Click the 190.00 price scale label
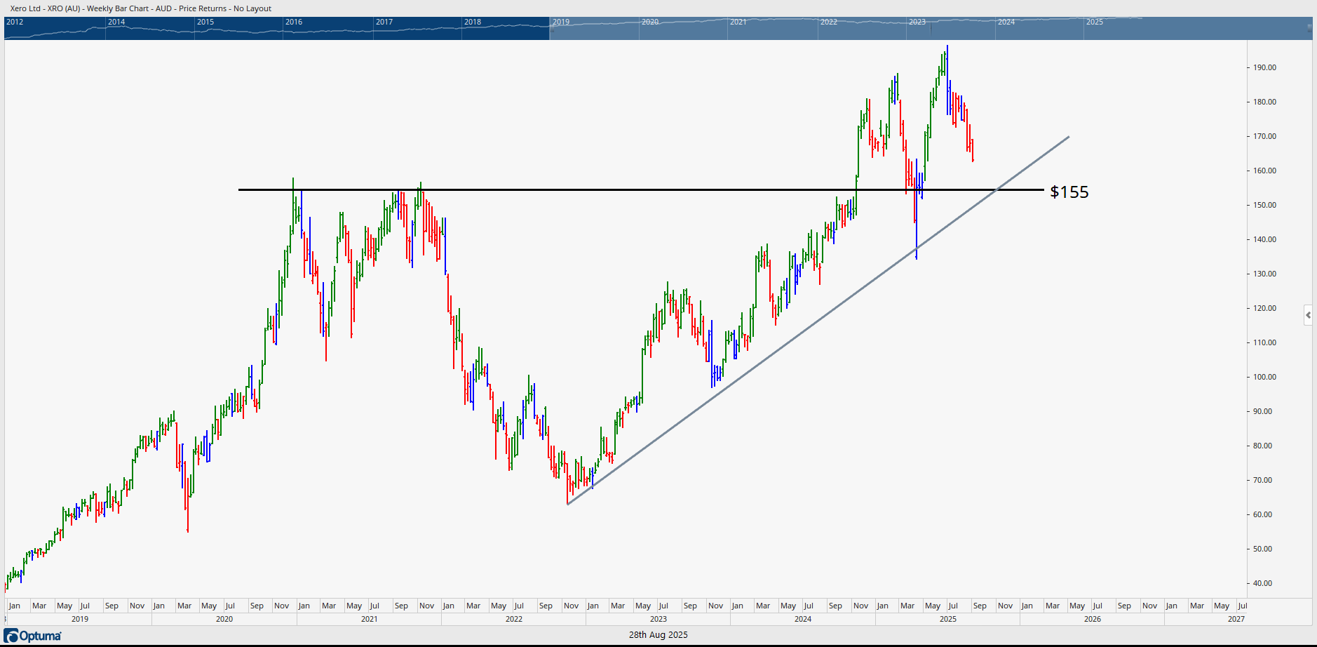 click(1265, 68)
